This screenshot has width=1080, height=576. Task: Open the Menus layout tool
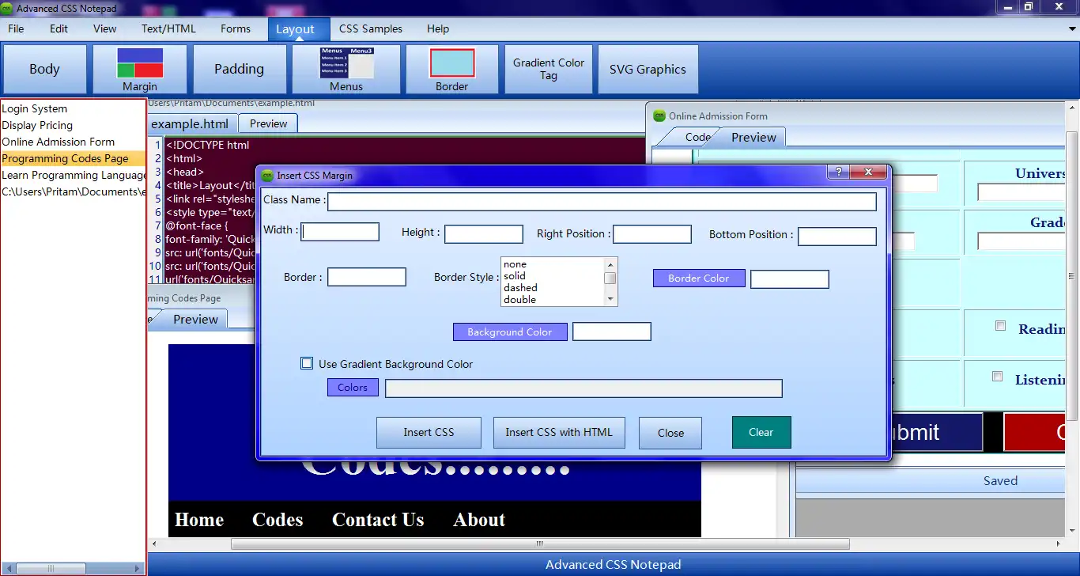click(x=346, y=69)
